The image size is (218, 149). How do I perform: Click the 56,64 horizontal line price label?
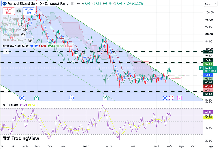point(209,94)
